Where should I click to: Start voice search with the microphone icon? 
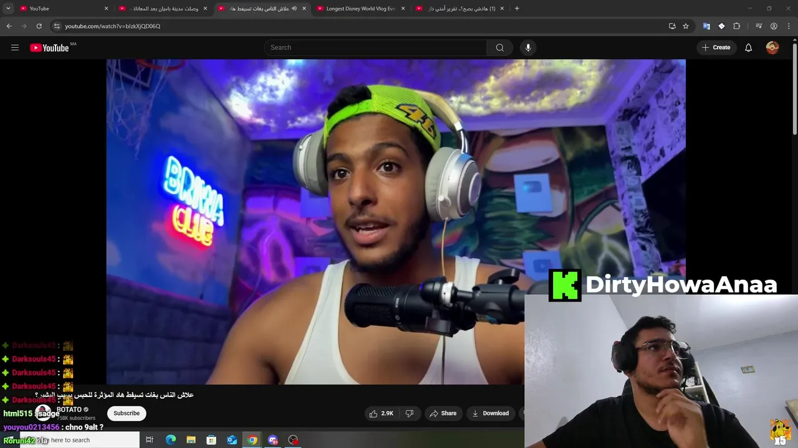click(x=528, y=47)
